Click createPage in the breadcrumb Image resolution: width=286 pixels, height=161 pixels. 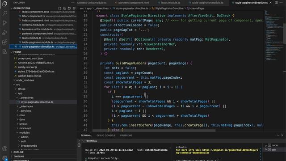[197, 8]
